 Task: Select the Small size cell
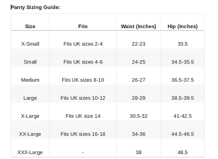click(x=30, y=62)
